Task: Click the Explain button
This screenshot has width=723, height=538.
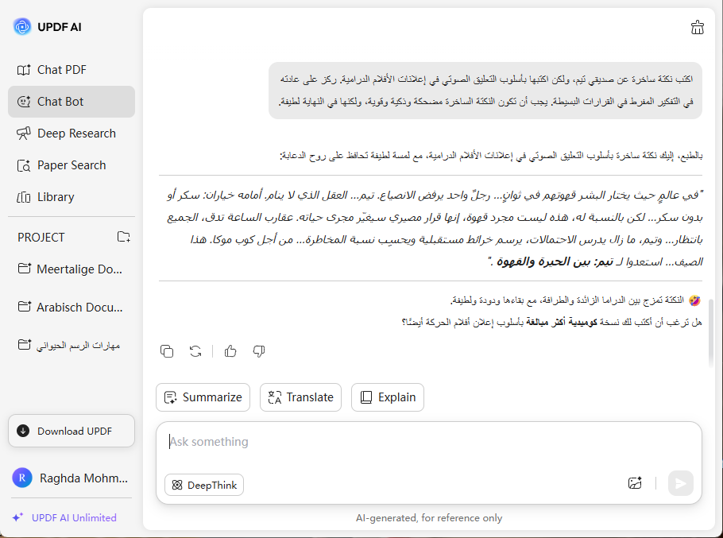Action: coord(388,397)
